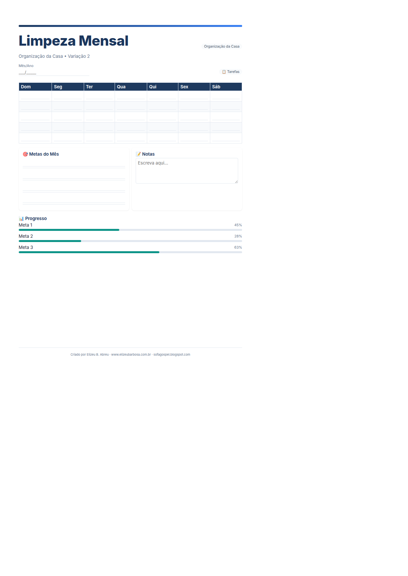Click the Meta 3 label
This screenshot has height=576, width=408.
[26, 247]
